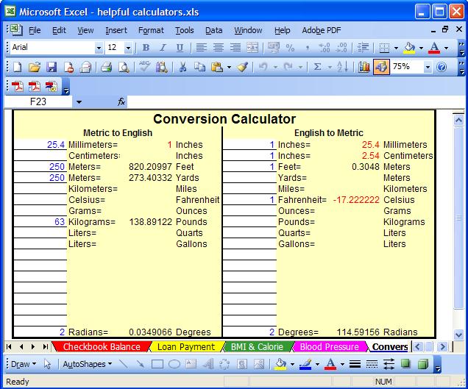Open Paste options dropdown arrow

(229, 67)
